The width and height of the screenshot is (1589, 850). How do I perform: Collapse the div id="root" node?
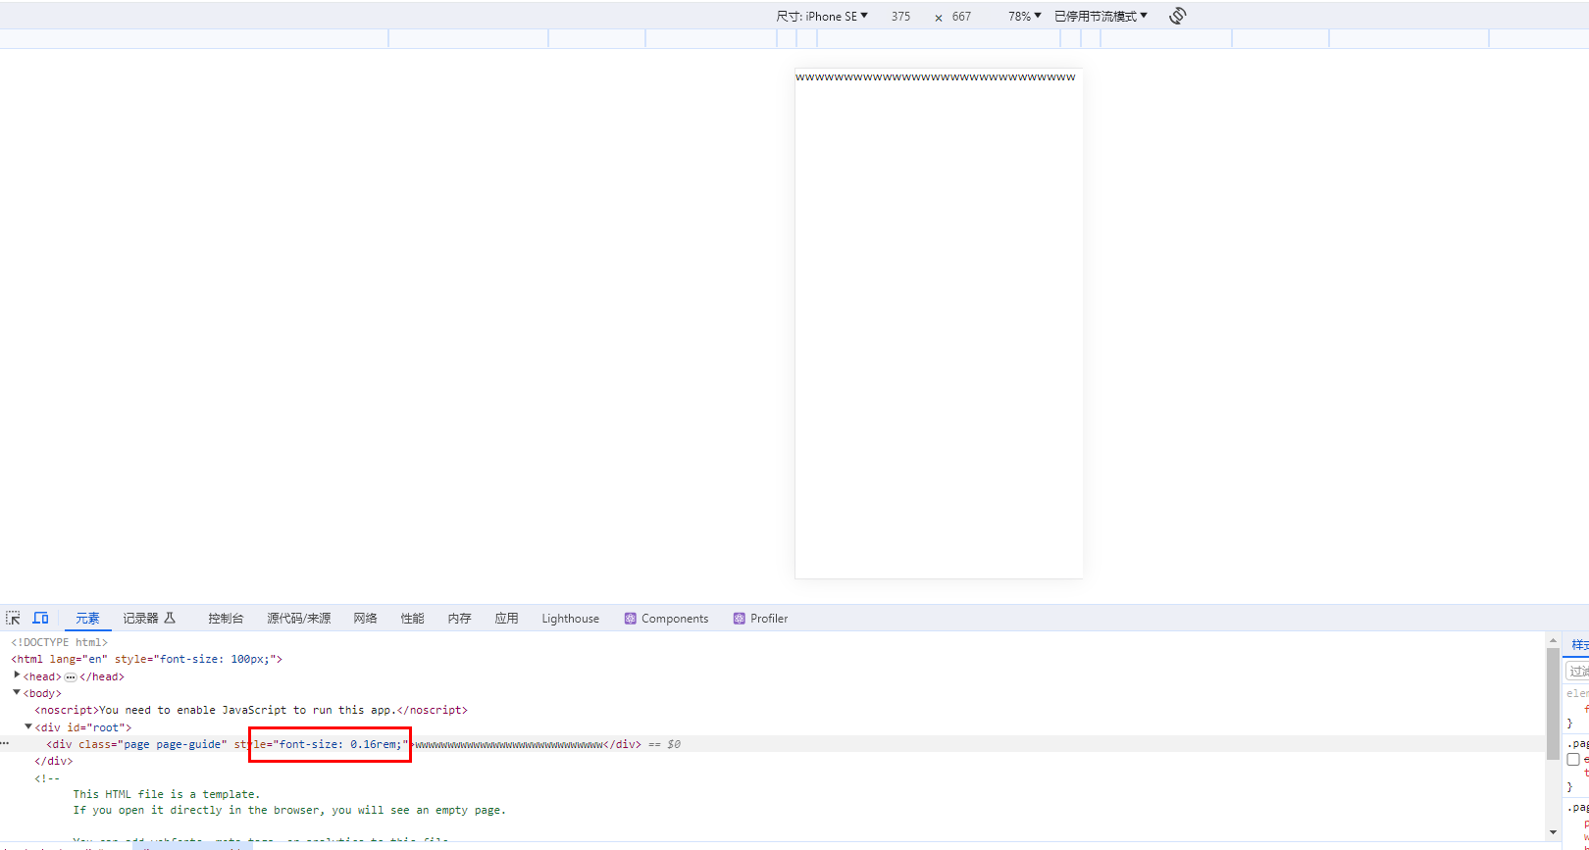click(x=28, y=726)
